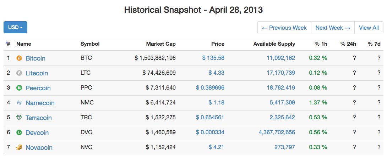Click Peercoin price $ 0.389696
This screenshot has height=159, width=387.
210,87
